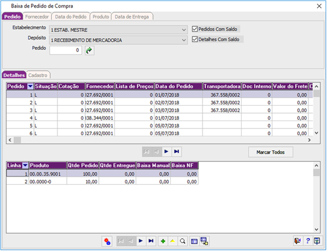Viewport: 327px width, 251px height.
Task: Click the magnifier search icon
Action: (x=182, y=241)
